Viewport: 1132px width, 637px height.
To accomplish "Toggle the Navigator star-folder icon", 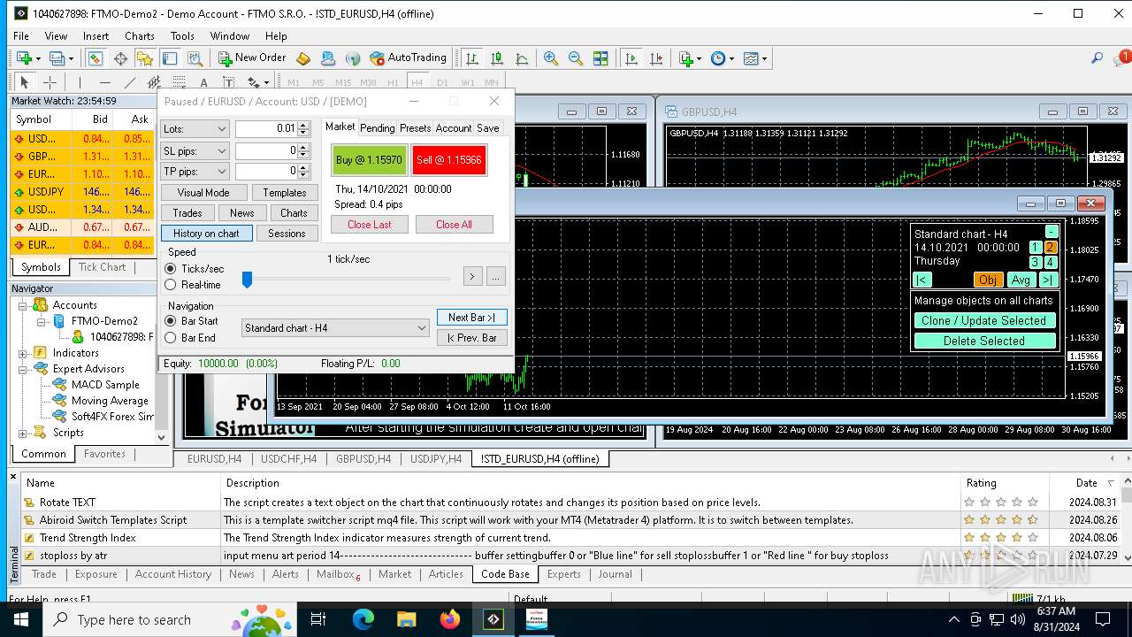I will 145,58.
